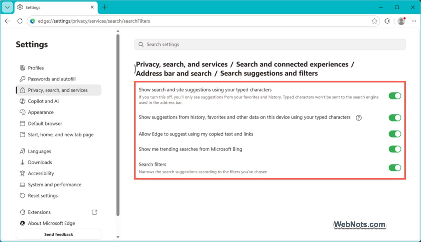Click help icon next to history suggestions setting
This screenshot has height=242, width=421.
359,118
